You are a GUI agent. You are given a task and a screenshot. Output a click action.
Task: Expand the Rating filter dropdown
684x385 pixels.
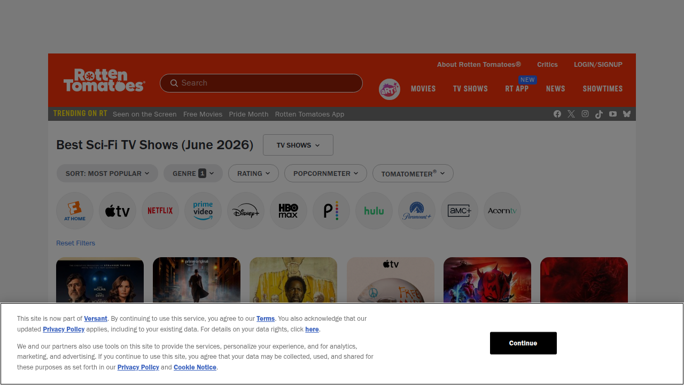[x=253, y=173]
